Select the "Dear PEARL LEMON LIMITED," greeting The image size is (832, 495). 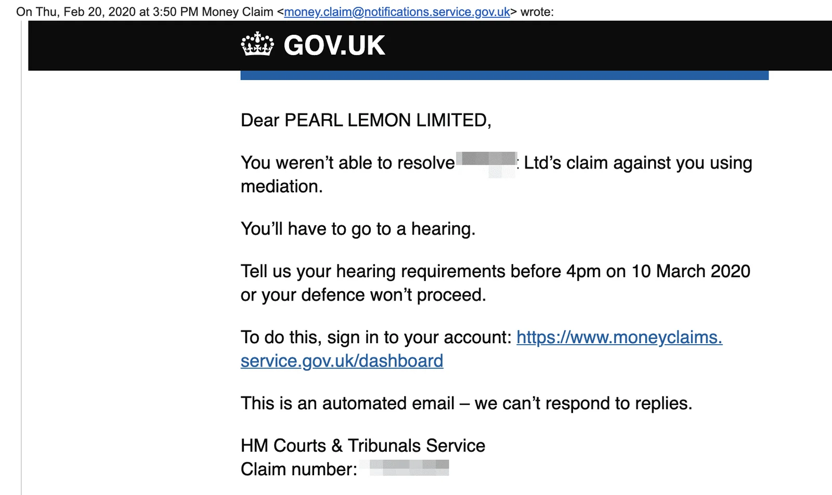366,121
